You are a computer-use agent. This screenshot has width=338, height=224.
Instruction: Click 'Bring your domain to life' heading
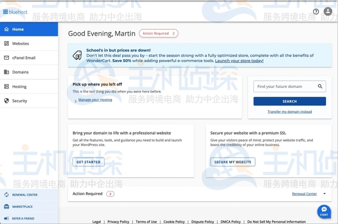(x=122, y=133)
